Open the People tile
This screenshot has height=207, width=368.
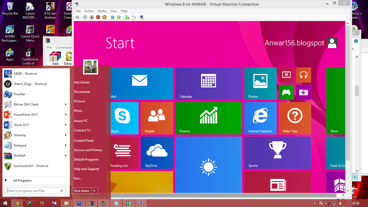click(x=157, y=118)
